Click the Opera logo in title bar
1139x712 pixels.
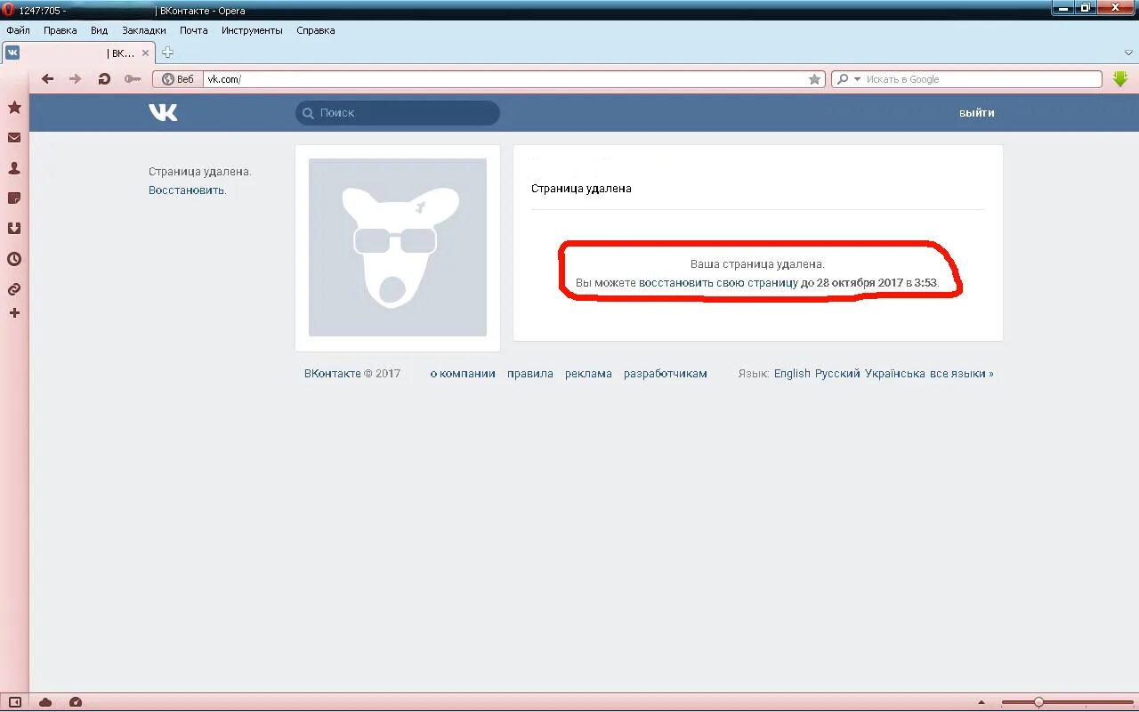click(x=9, y=11)
